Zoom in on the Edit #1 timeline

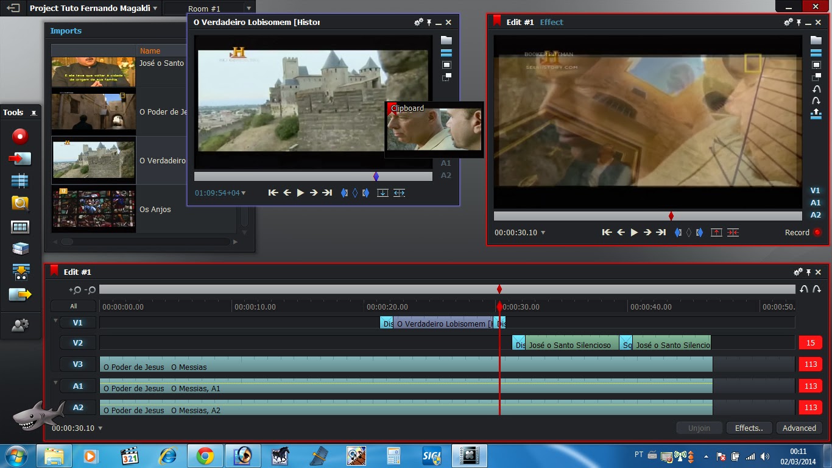pyautogui.click(x=76, y=290)
